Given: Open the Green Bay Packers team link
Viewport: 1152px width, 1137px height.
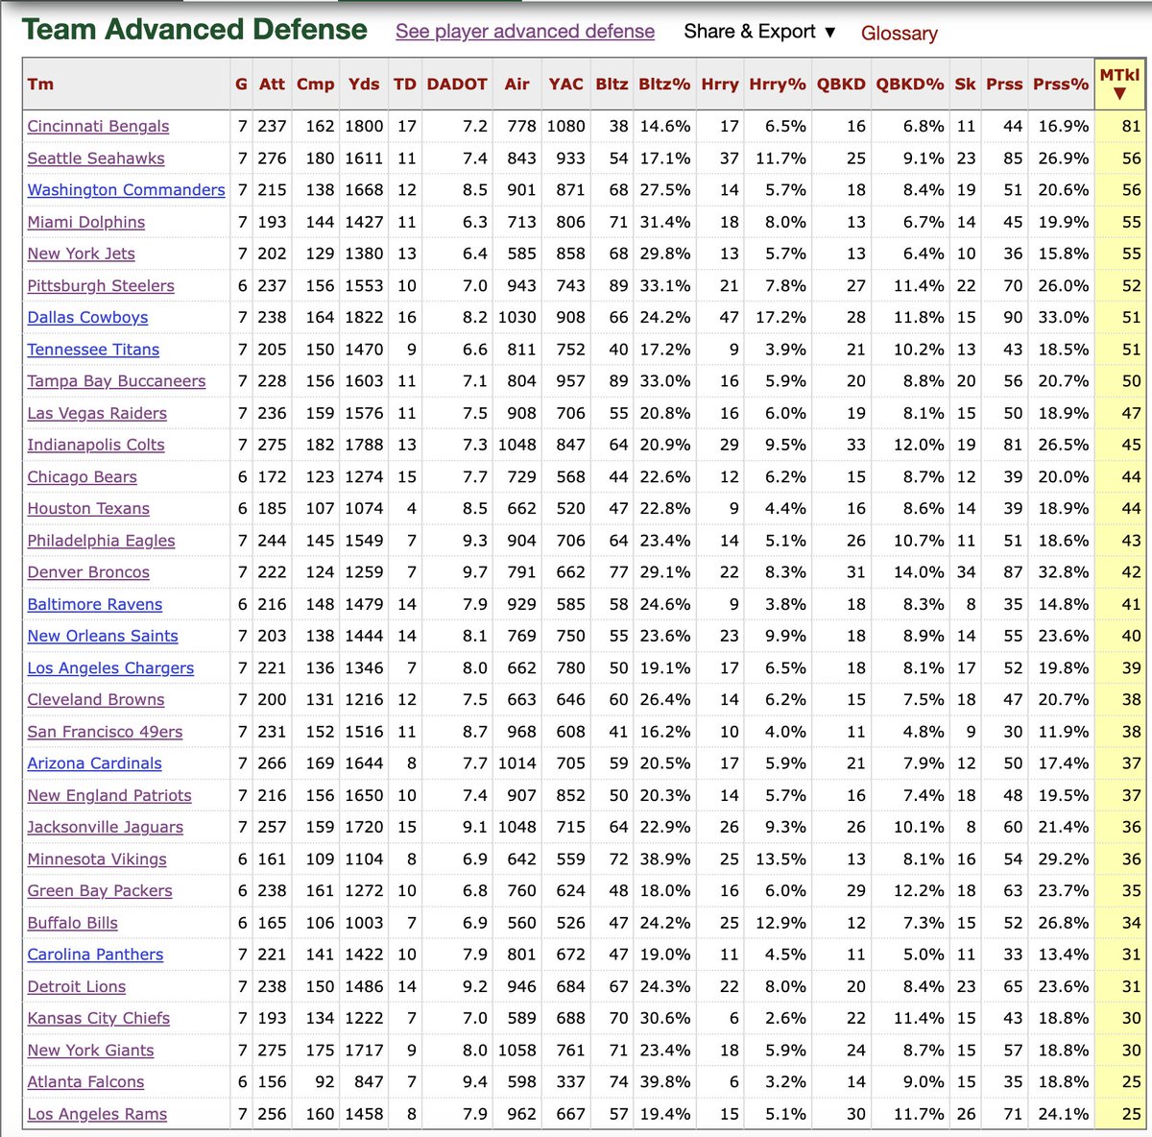Looking at the screenshot, I should click(100, 890).
